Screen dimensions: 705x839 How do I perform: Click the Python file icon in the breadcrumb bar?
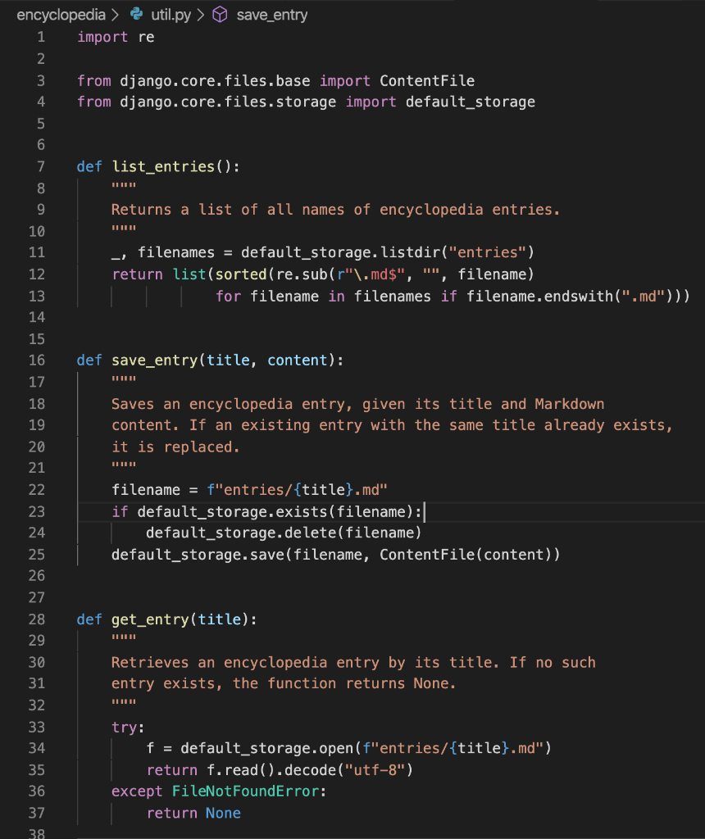134,14
